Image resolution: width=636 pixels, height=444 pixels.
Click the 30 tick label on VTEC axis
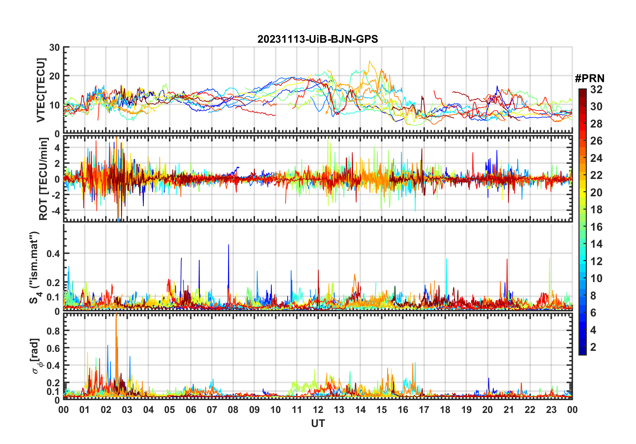54,48
